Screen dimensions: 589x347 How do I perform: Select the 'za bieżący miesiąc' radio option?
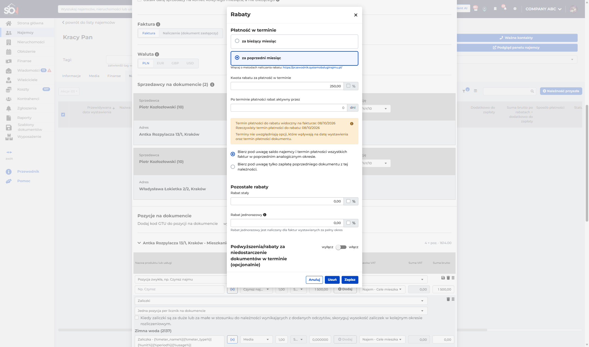coord(237,41)
